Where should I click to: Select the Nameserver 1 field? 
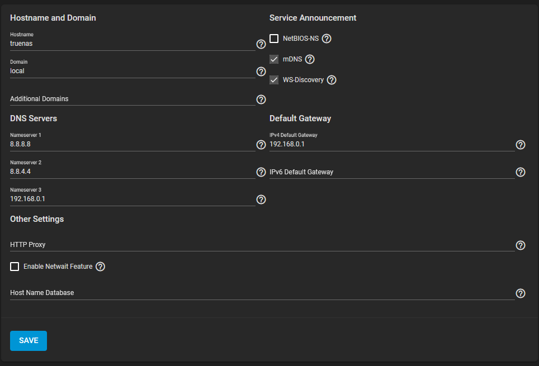coord(133,144)
